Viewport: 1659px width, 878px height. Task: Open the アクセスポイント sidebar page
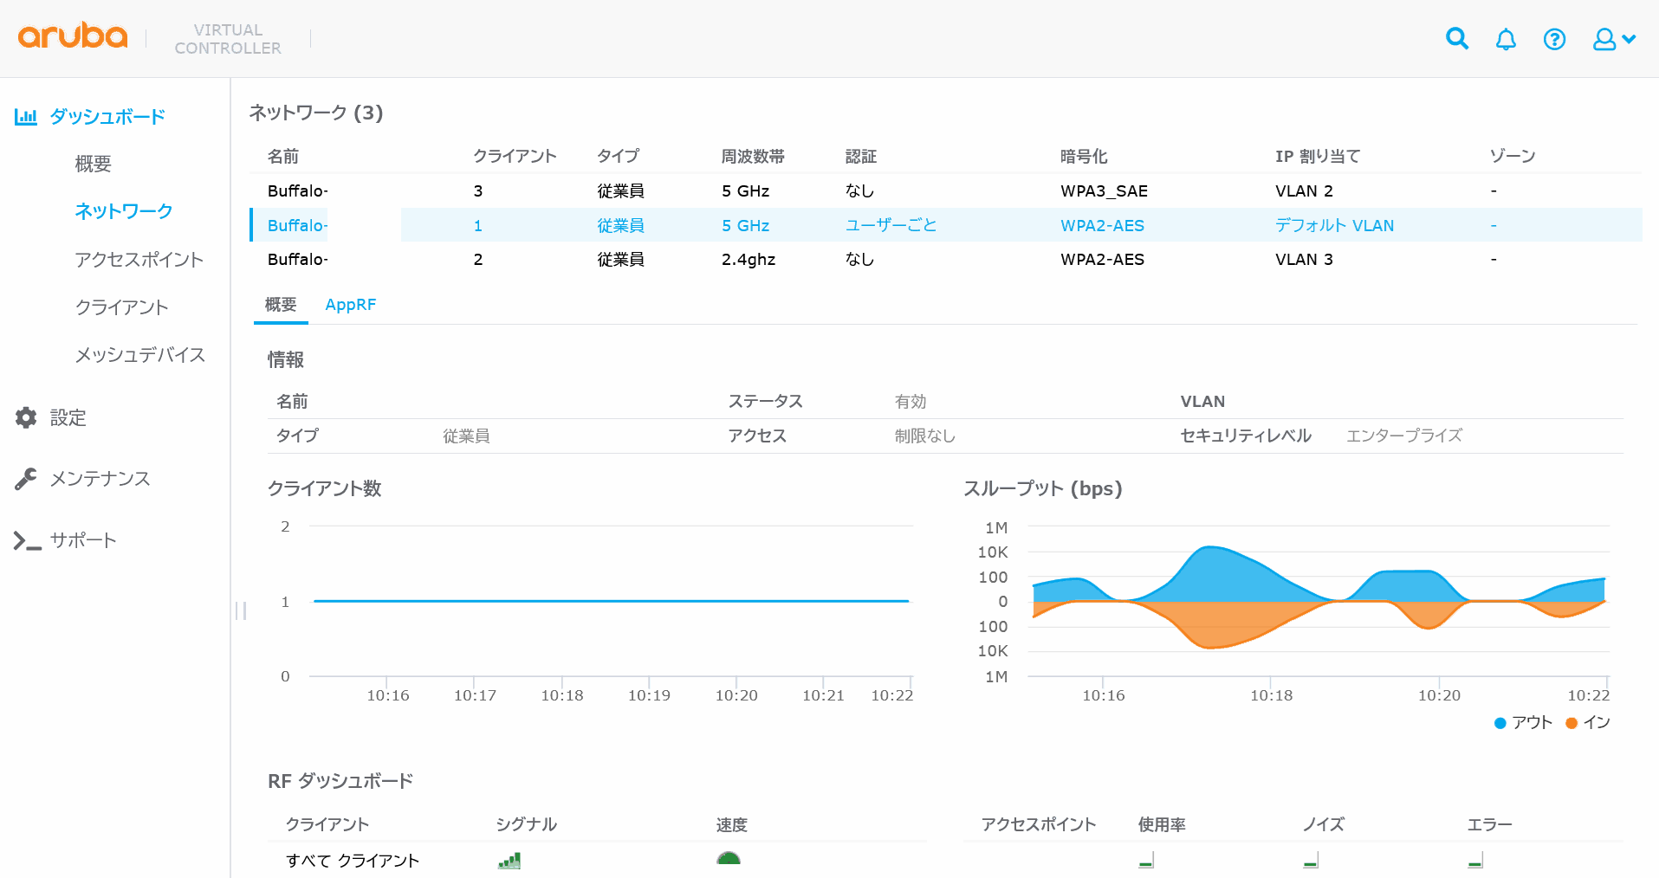(139, 260)
